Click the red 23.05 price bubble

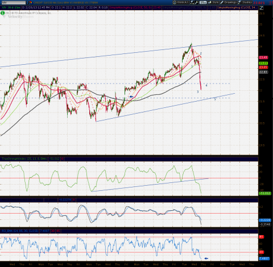point(263,68)
